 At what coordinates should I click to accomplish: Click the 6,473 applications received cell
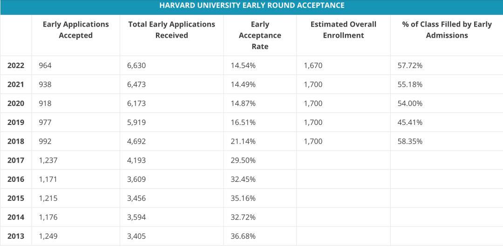(x=136, y=85)
